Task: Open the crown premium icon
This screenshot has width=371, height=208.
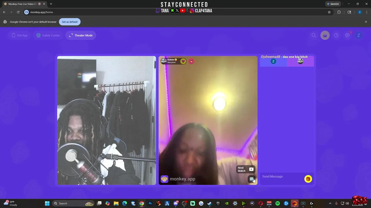Action: pyautogui.click(x=325, y=35)
